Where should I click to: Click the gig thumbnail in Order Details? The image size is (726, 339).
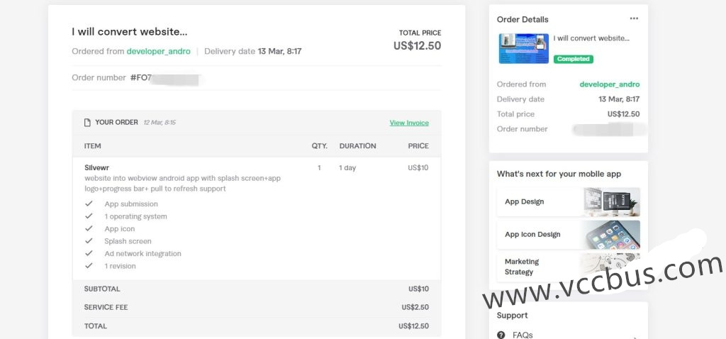click(523, 48)
